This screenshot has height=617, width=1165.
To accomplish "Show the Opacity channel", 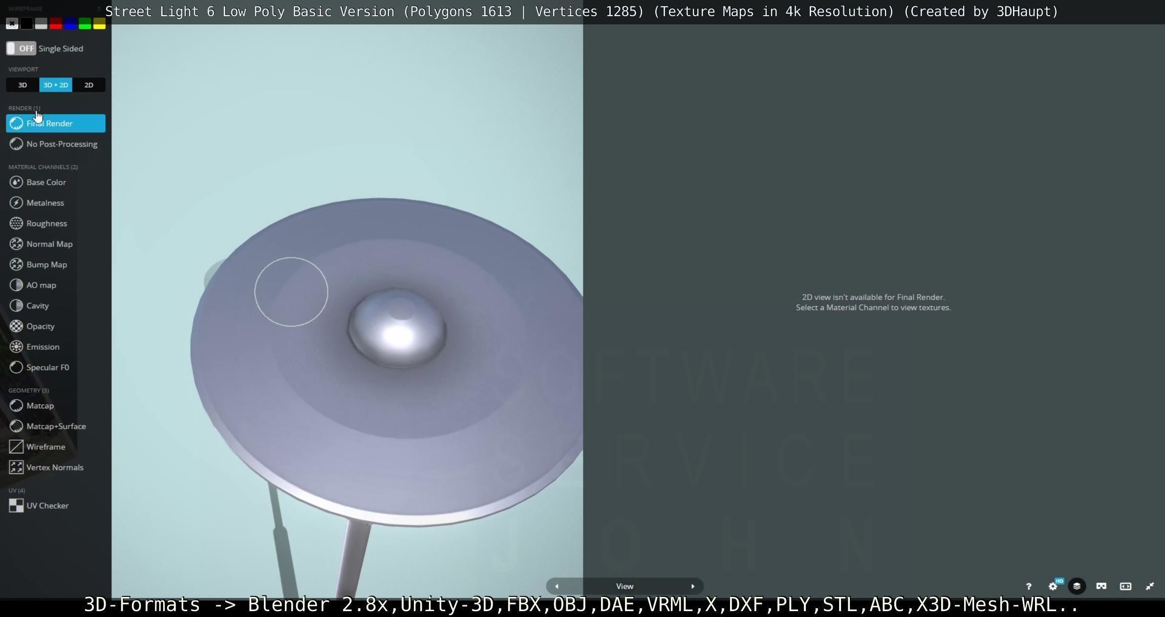I will click(56, 326).
